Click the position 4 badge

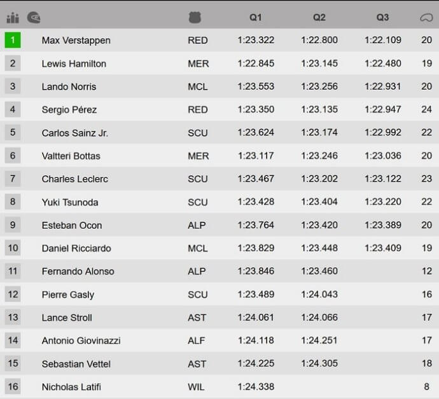tap(13, 109)
